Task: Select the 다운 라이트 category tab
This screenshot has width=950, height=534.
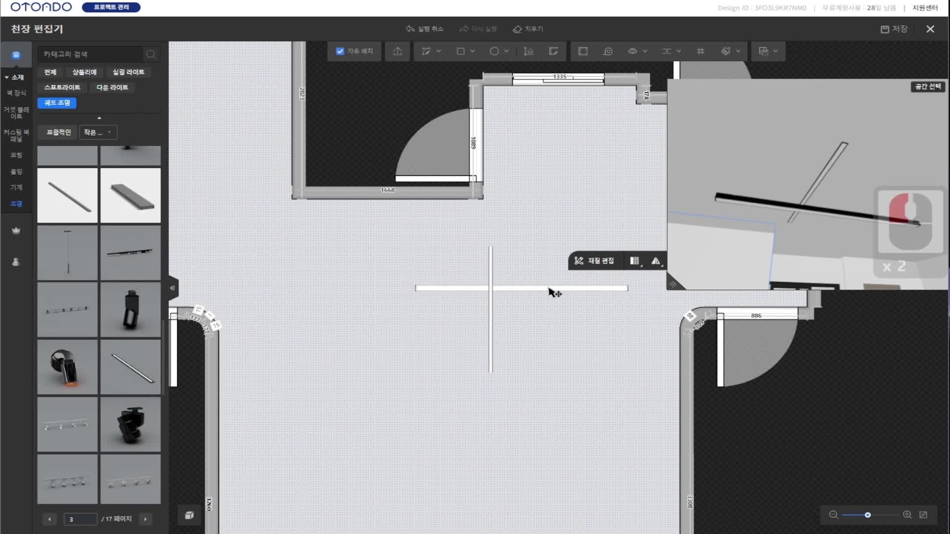Action: click(x=112, y=88)
